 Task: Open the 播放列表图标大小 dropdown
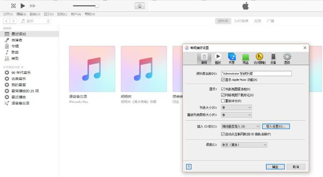[x=237, y=115]
